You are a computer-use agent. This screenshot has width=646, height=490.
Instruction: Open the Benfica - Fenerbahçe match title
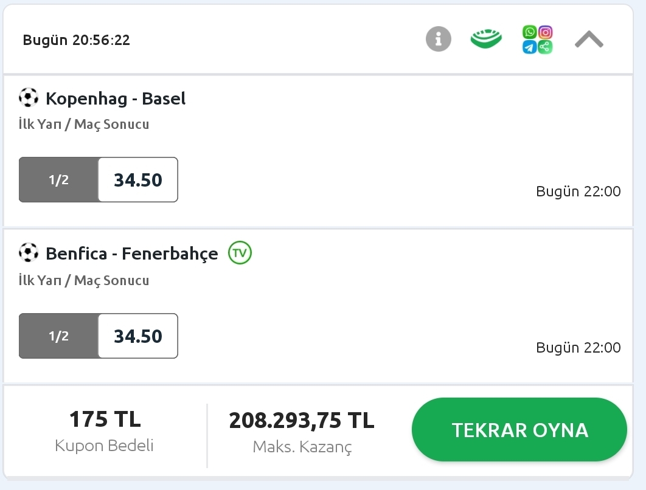[132, 254]
